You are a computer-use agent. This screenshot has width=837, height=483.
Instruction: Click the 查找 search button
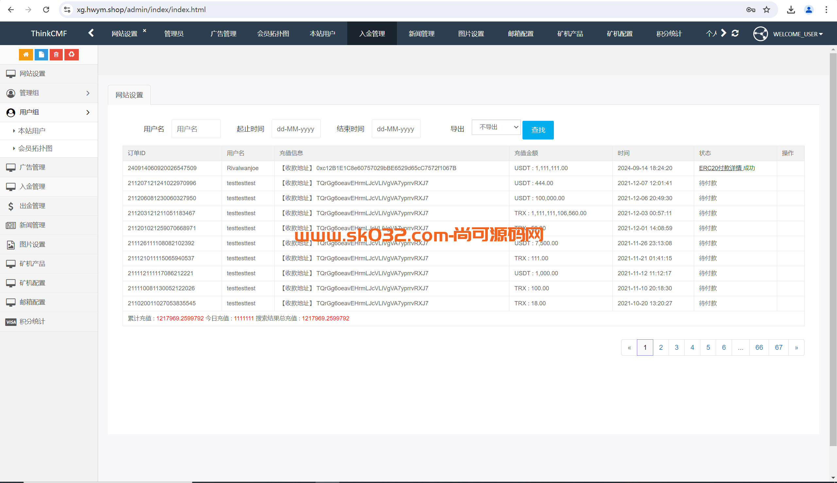coord(538,130)
